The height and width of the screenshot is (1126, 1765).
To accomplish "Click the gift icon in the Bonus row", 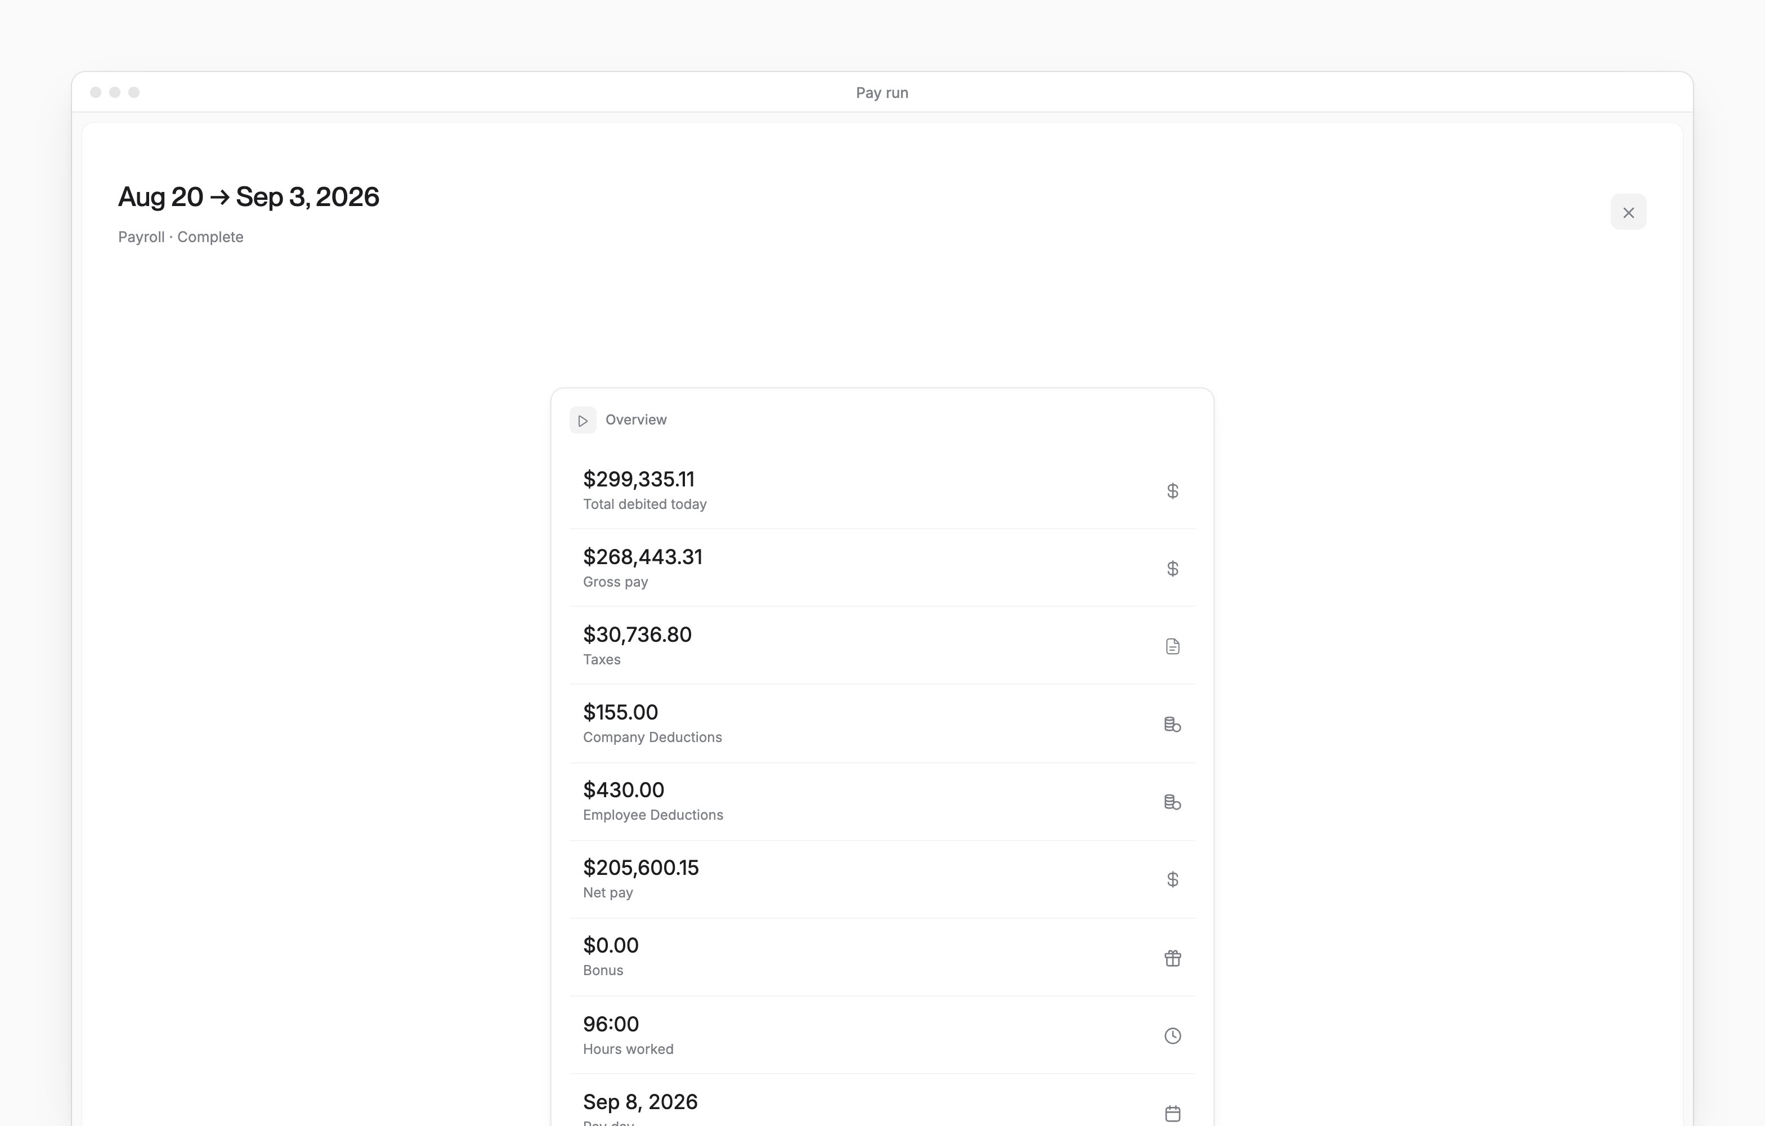I will coord(1172,958).
